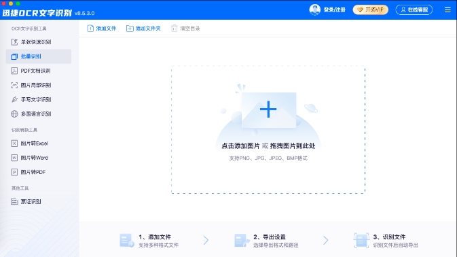Open 多国语言识别 tool
457x257 pixels.
point(39,114)
